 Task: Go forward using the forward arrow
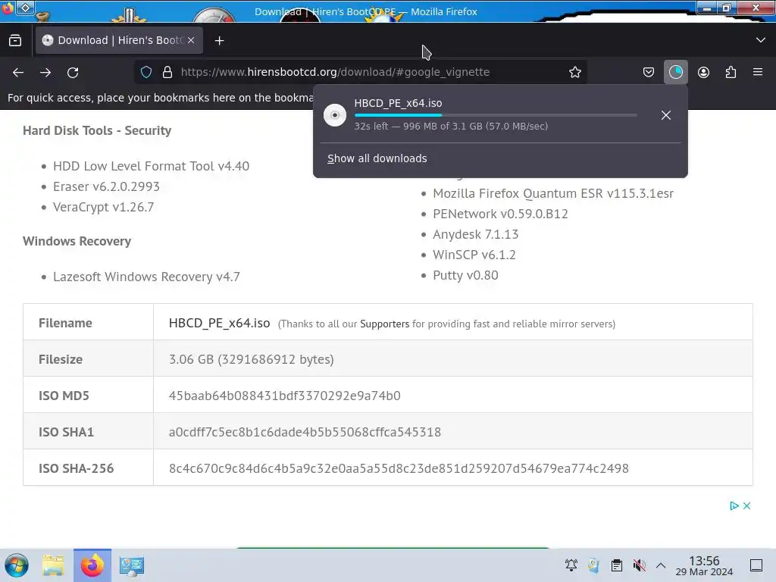(45, 72)
